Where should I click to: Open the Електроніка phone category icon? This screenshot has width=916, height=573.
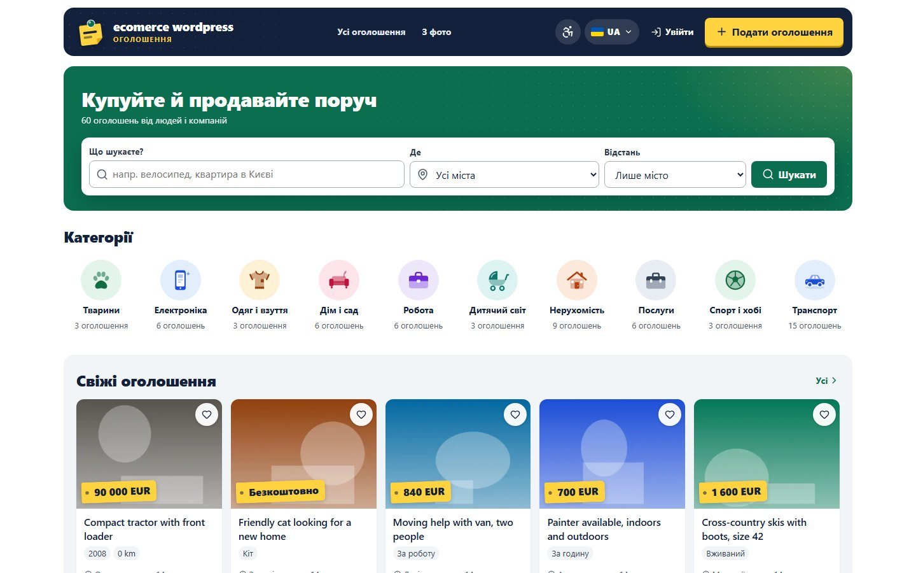[x=181, y=280]
